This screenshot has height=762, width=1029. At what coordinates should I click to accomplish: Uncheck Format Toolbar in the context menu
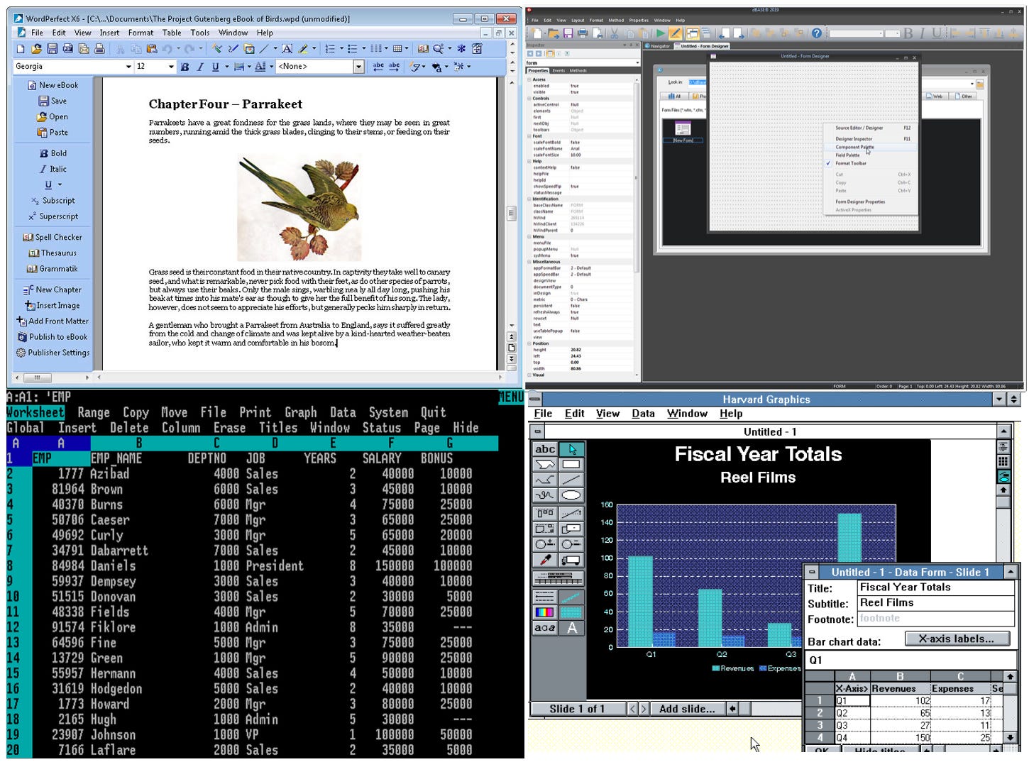[x=849, y=163]
